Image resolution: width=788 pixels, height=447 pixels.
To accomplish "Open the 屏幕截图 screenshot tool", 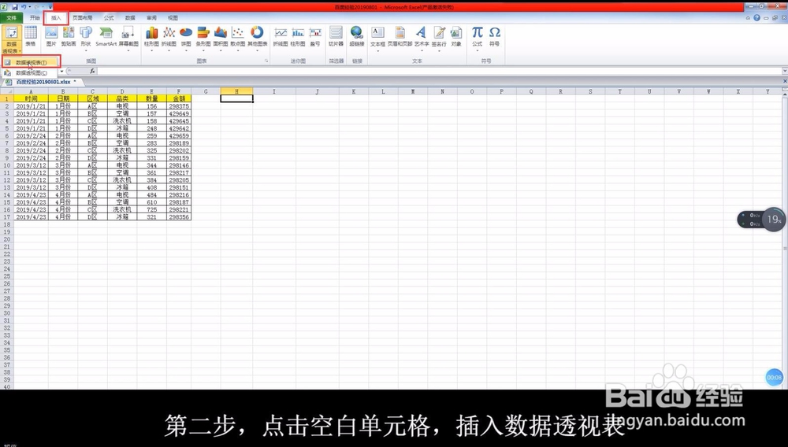I will tap(128, 37).
